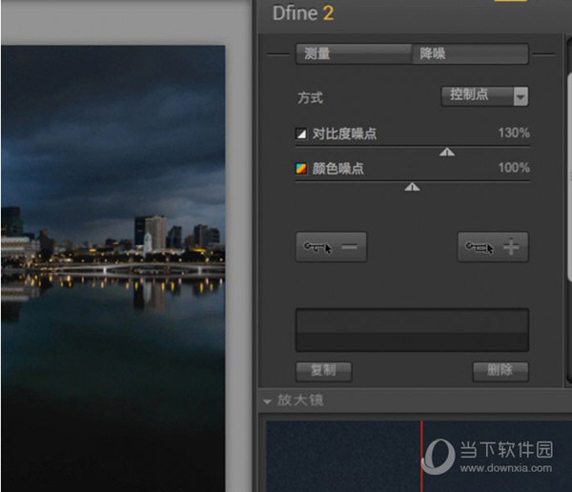
Task: Click the 130% contrast noise value
Action: pos(514,133)
